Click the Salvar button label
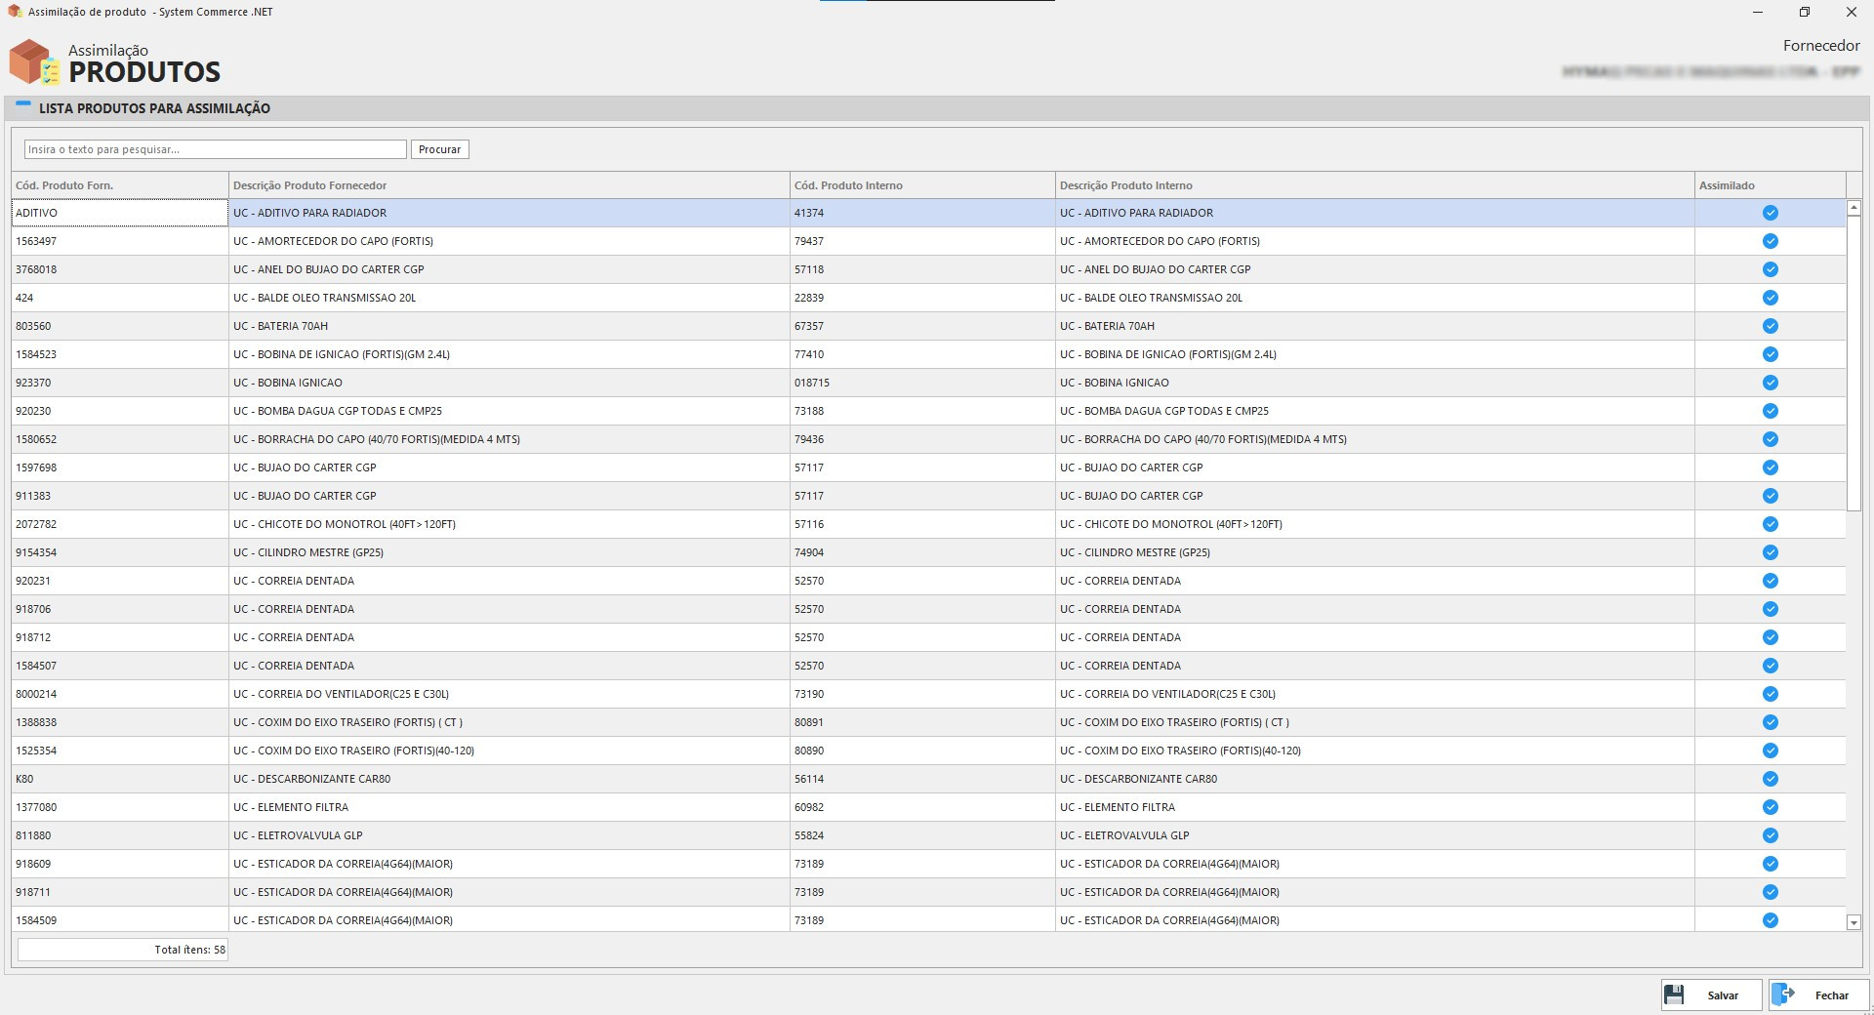This screenshot has width=1874, height=1015. tap(1723, 995)
